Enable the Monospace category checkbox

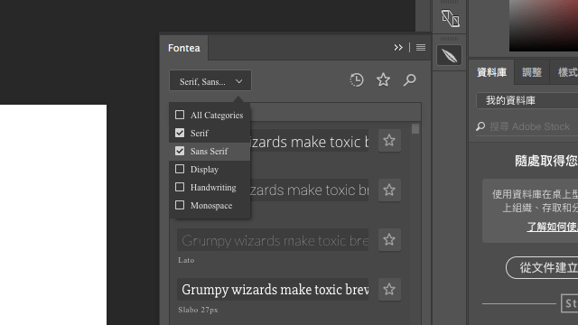pyautogui.click(x=180, y=205)
